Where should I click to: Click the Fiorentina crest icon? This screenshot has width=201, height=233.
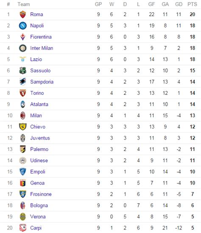[x=22, y=37]
